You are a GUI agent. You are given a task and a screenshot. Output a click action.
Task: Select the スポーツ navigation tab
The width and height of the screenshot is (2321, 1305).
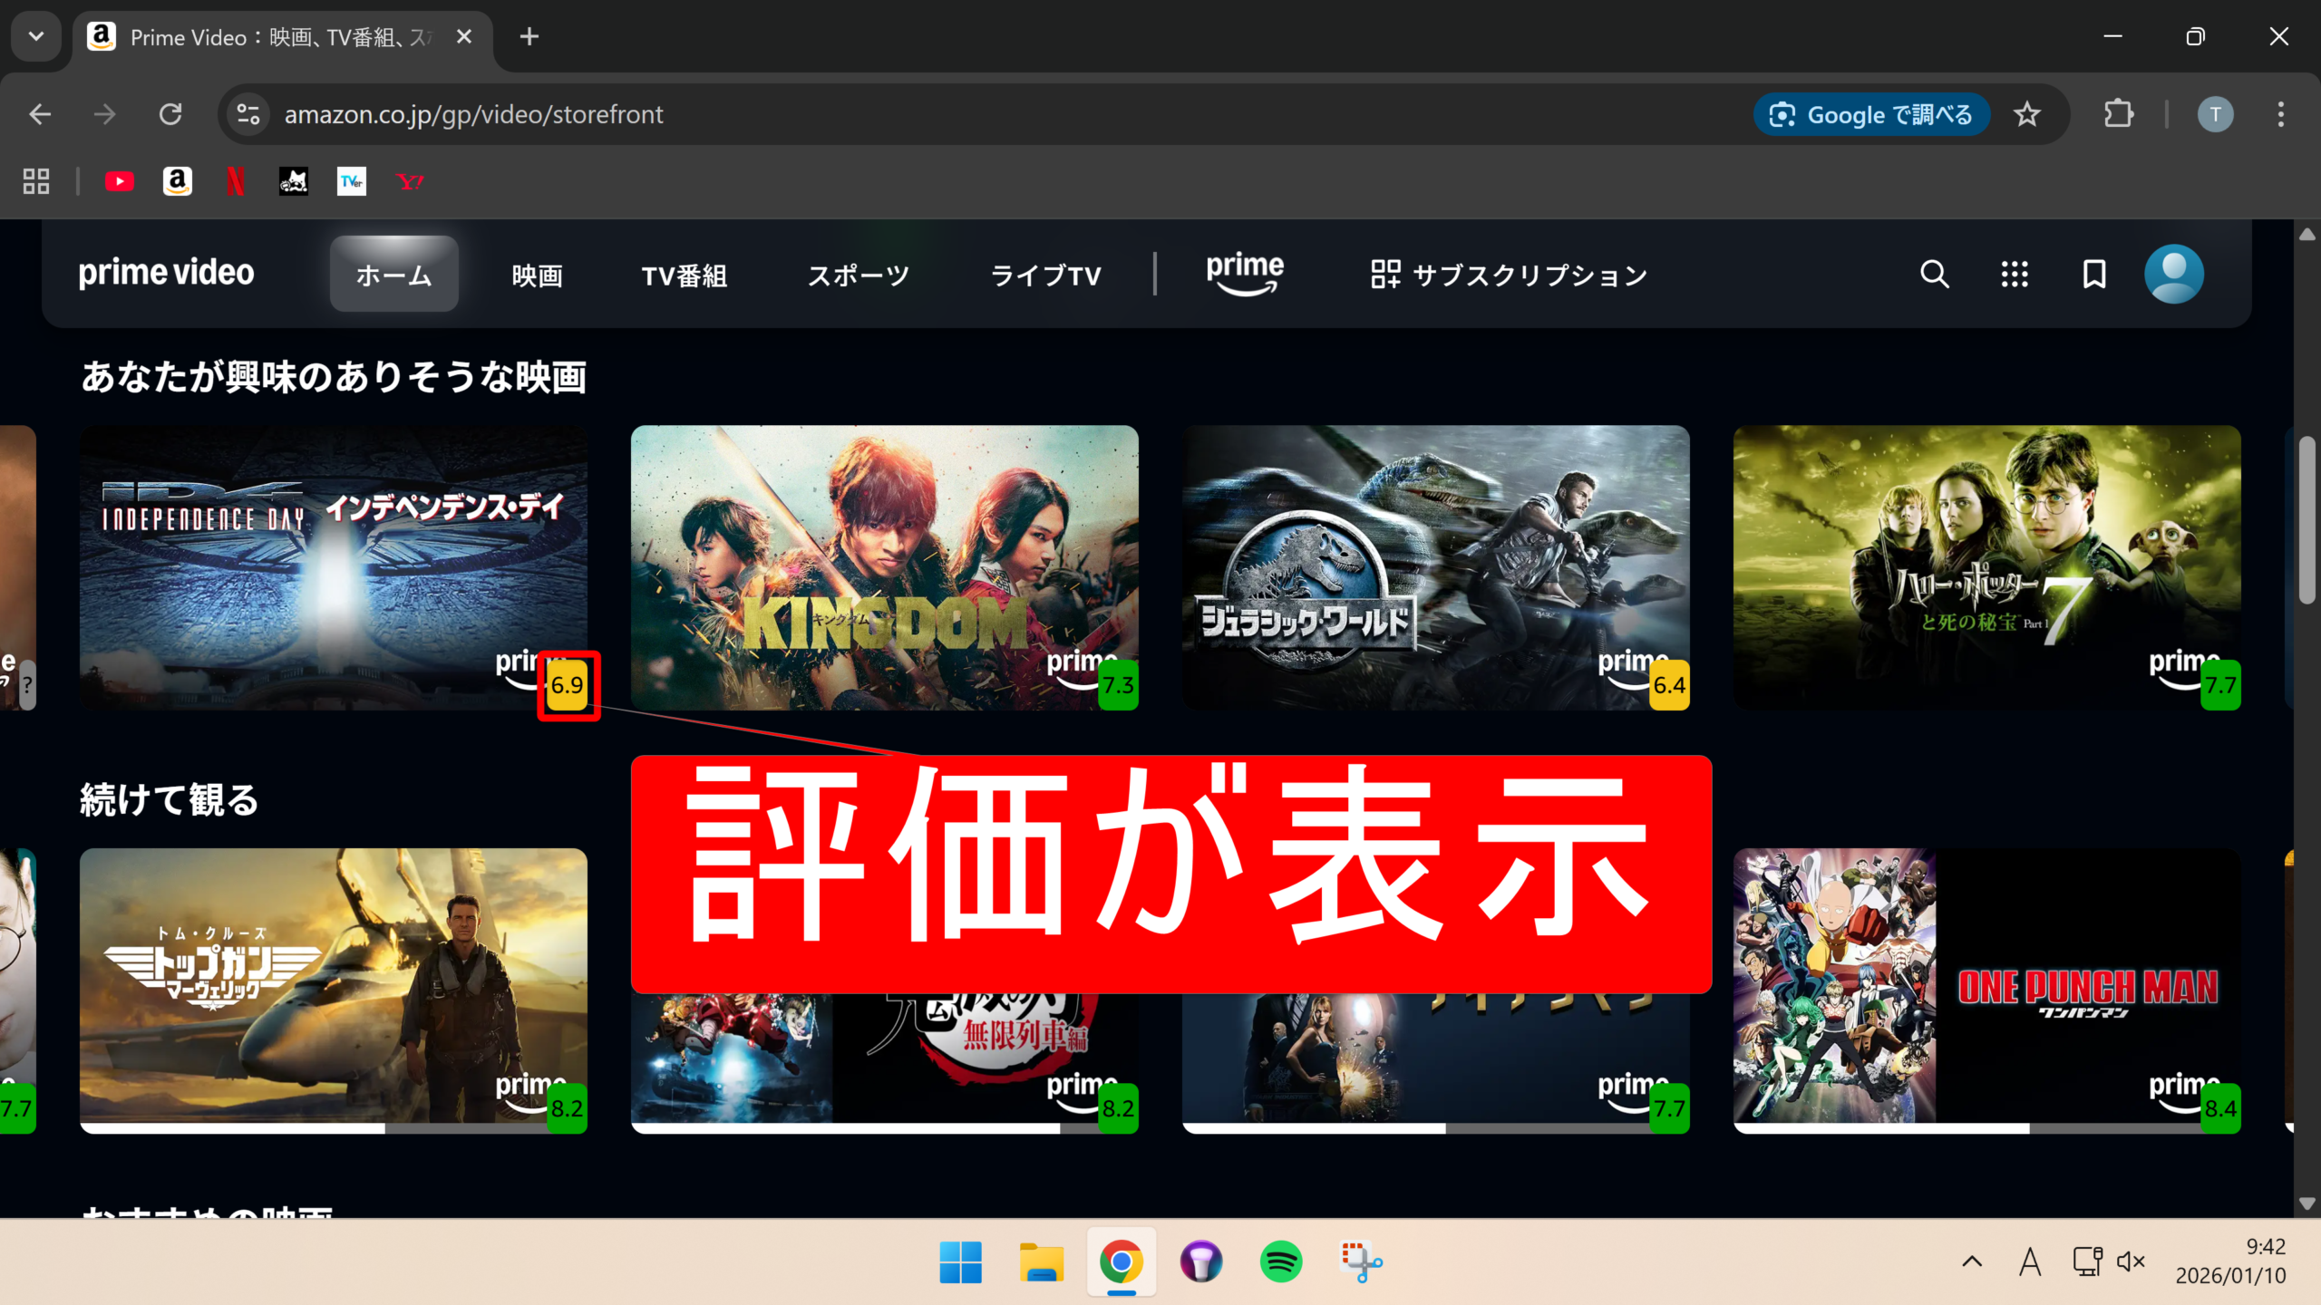(858, 275)
